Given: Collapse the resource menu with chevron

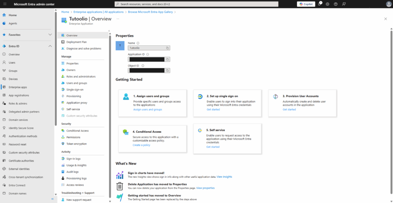Looking at the screenshot, I should point(109,31).
